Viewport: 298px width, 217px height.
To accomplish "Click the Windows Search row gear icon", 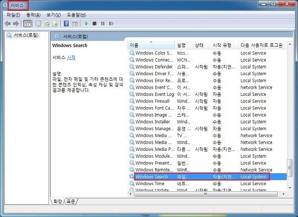I will [132, 177].
